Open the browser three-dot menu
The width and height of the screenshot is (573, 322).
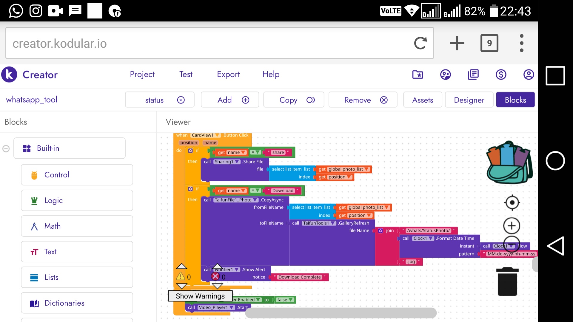tap(521, 43)
